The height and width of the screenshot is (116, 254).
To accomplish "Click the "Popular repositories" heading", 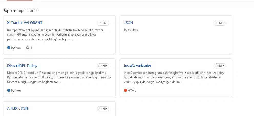I will tap(20, 11).
